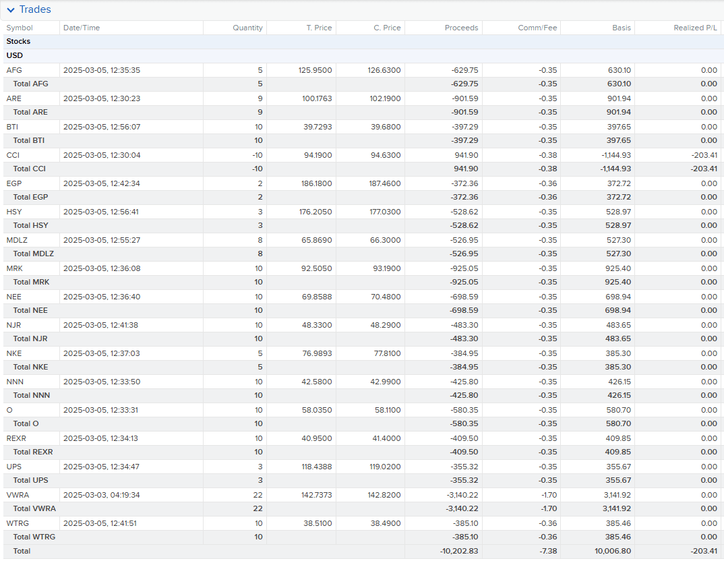Click MDLZ trade price 65.8690
Screen dimensions: 724x561
[x=317, y=240]
